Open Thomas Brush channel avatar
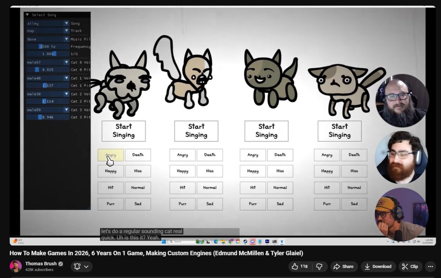Viewport: 441px width, 278px height. 16,266
